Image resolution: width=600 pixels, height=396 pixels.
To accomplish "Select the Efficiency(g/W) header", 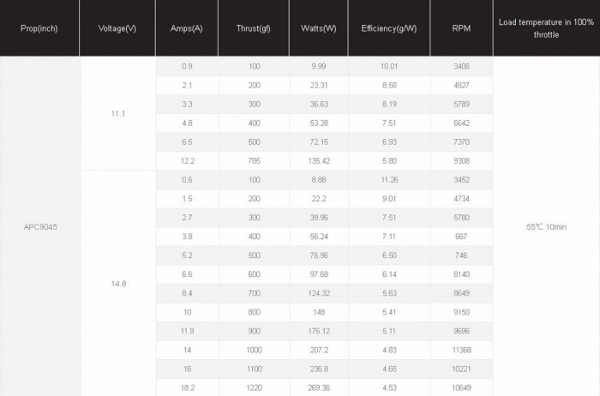I will click(x=389, y=28).
